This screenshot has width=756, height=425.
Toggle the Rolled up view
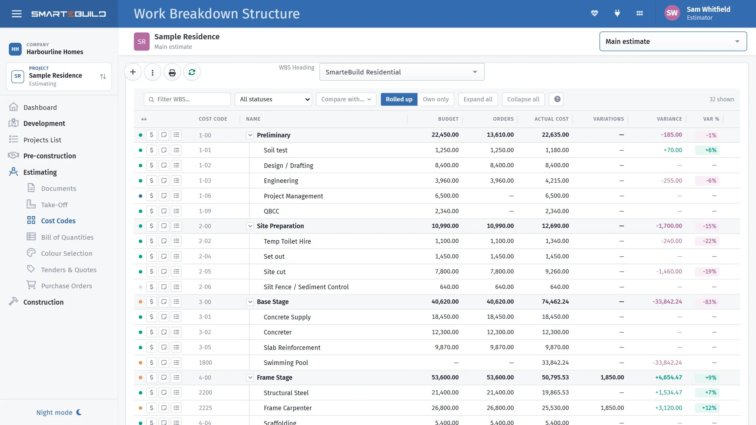pyautogui.click(x=399, y=99)
